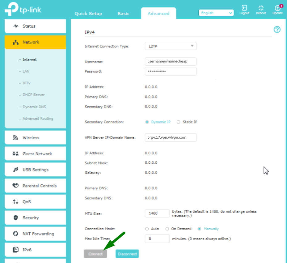Choose Auto connection mode
The height and width of the screenshot is (263, 287).
(x=147, y=229)
